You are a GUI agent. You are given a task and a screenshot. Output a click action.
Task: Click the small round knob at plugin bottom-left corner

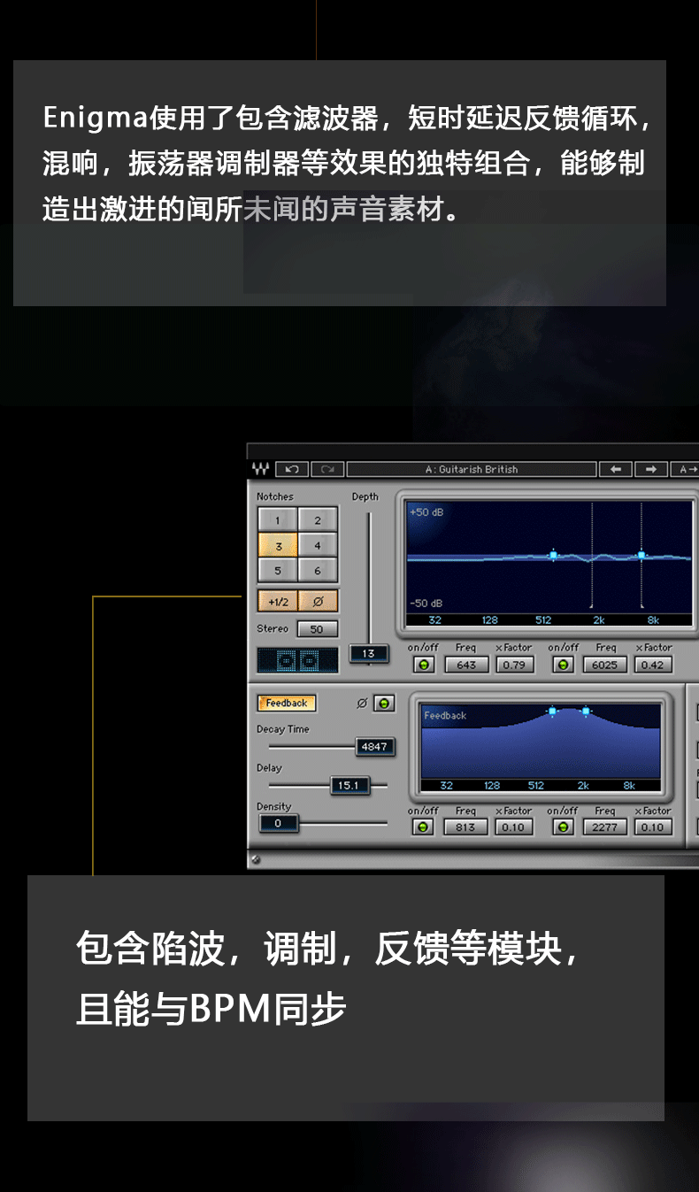(255, 858)
